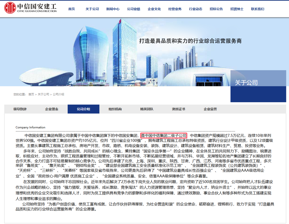Switch to the 企业理念 tab
Image resolution: width=289 pixels, height=224 pixels.
click(x=52, y=109)
